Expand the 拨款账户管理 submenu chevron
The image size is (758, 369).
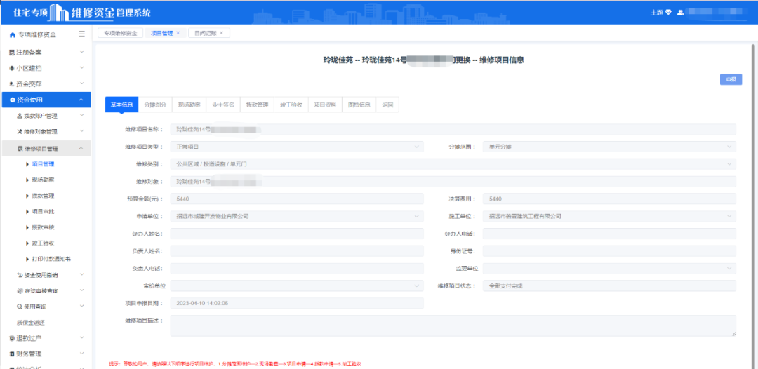[81, 116]
